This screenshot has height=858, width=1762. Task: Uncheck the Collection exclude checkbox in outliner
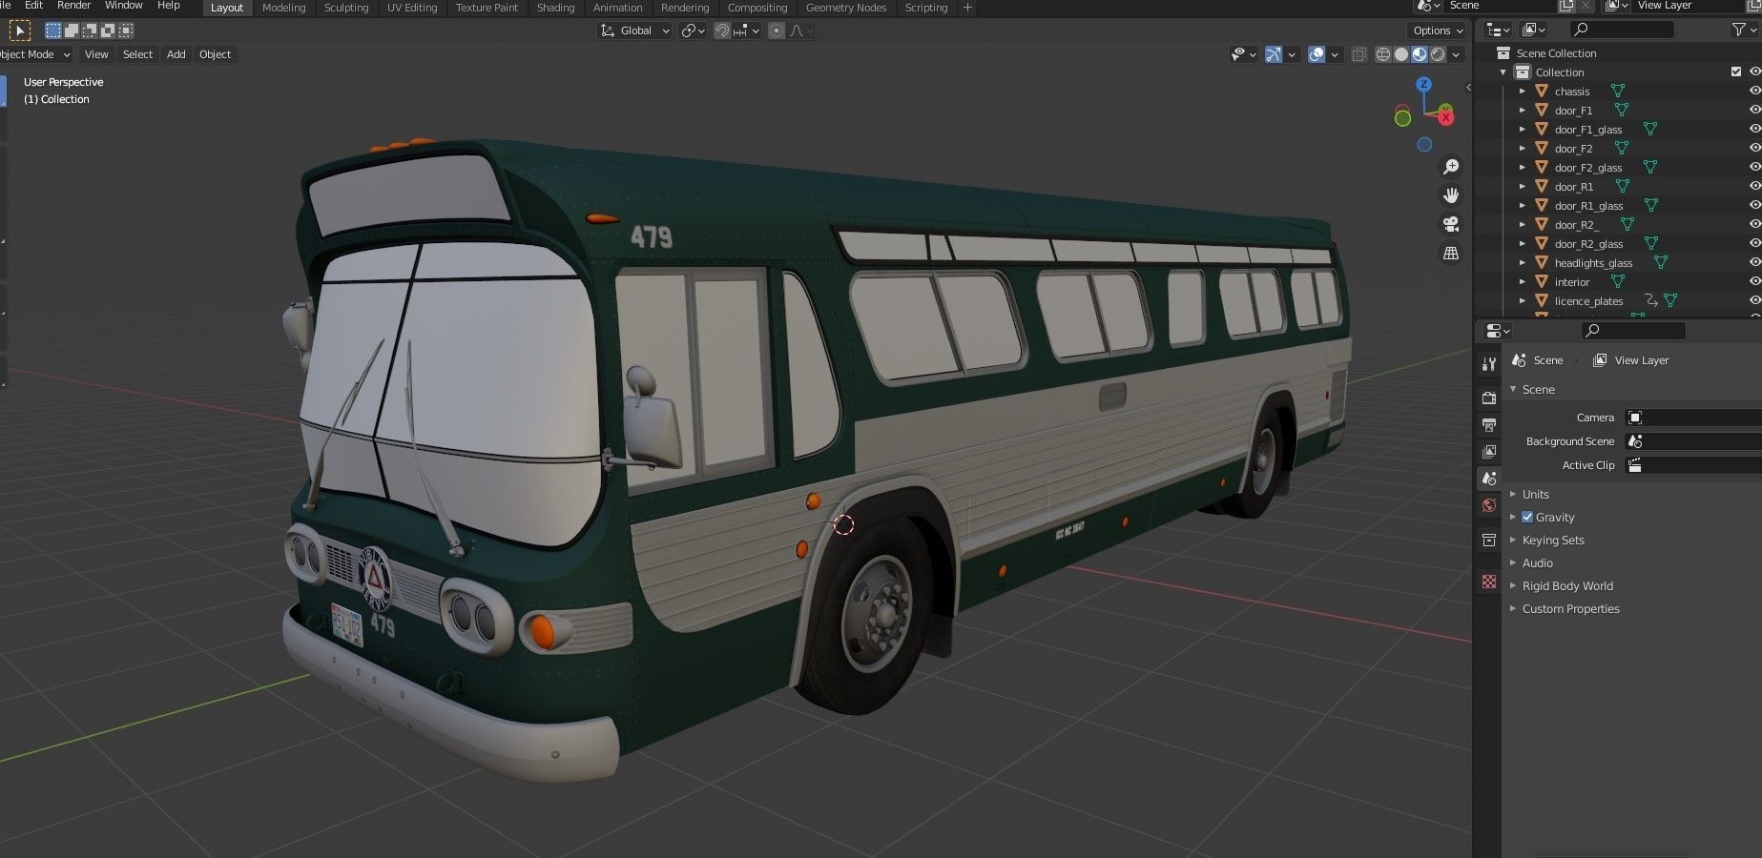pos(1736,71)
